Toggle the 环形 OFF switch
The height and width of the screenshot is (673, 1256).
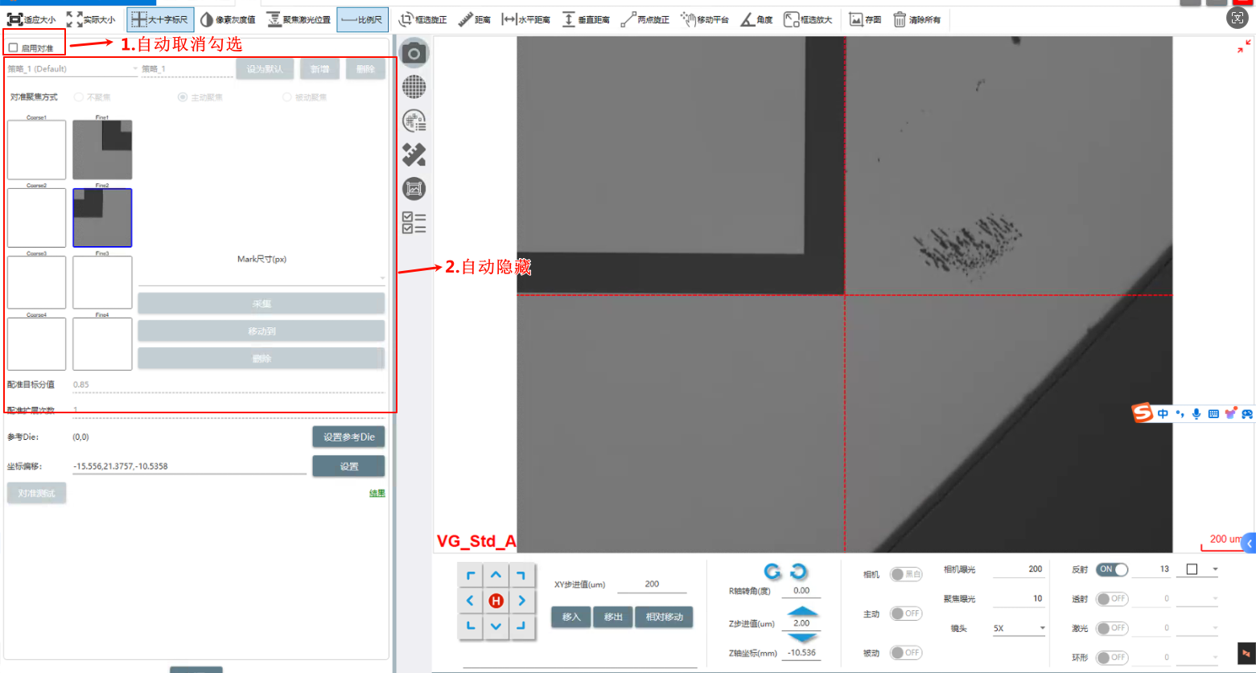[x=1112, y=658]
